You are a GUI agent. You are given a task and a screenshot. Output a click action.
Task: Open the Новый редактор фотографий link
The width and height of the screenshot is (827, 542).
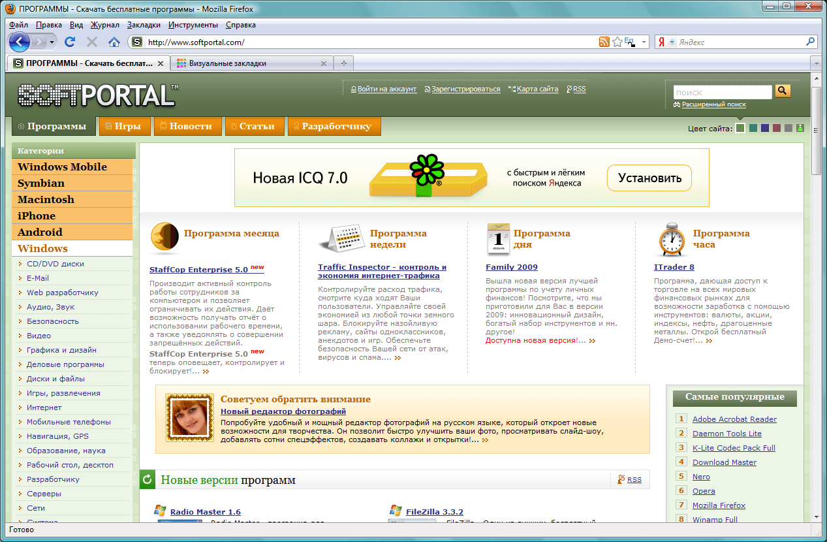click(283, 411)
